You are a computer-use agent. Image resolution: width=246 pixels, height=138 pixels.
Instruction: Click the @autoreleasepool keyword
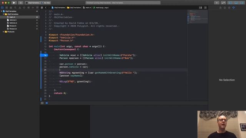pos(65,49)
